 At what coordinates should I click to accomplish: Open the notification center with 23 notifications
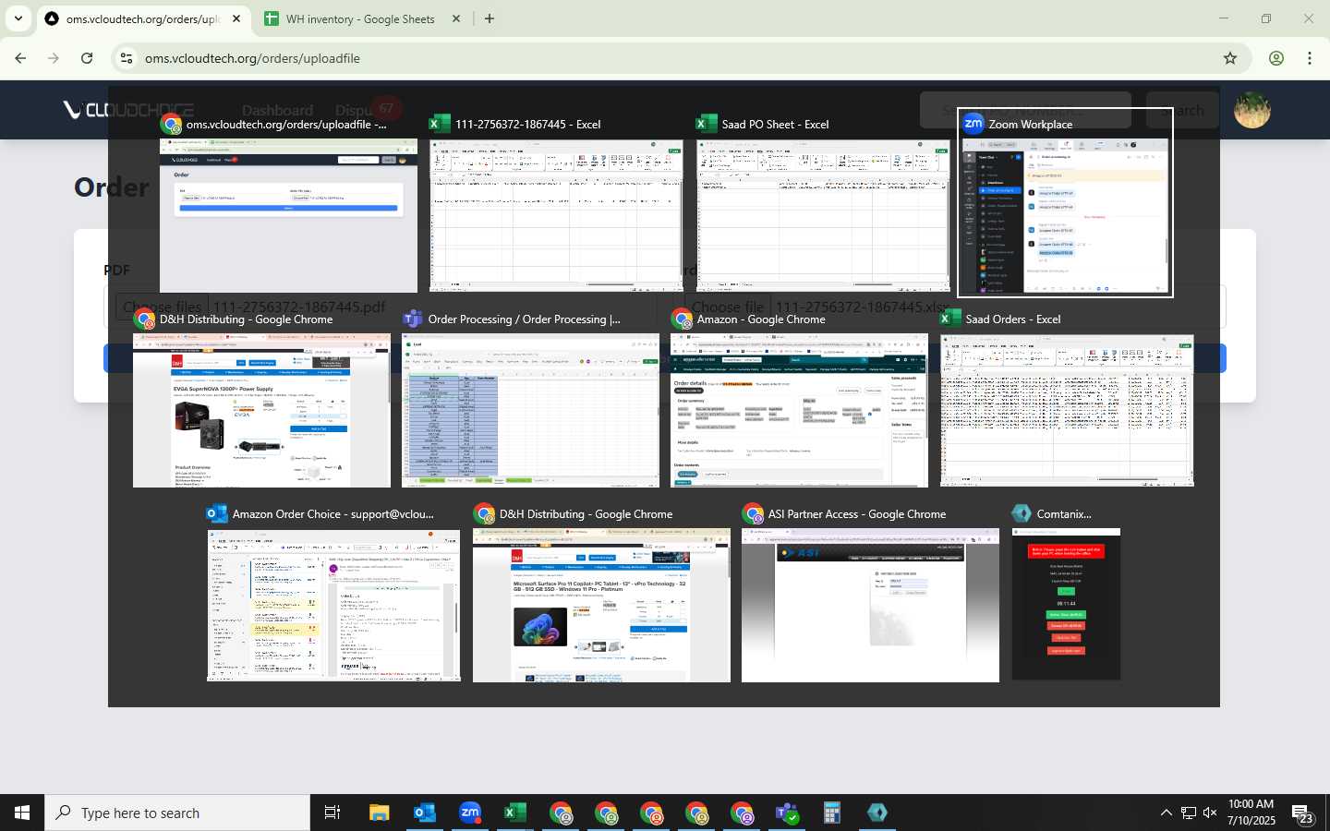(x=1302, y=813)
